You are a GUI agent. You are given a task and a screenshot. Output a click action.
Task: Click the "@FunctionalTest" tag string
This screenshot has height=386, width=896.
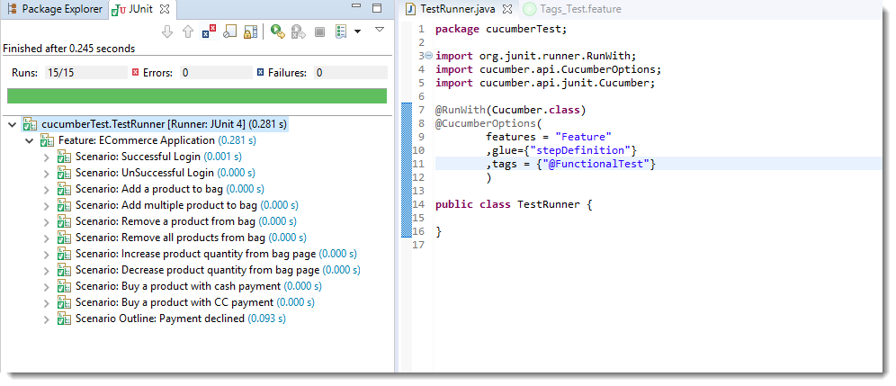[x=598, y=164]
